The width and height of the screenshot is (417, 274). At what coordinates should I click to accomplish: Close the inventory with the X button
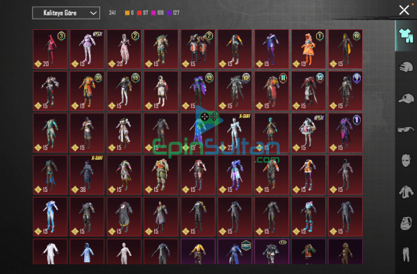404,10
